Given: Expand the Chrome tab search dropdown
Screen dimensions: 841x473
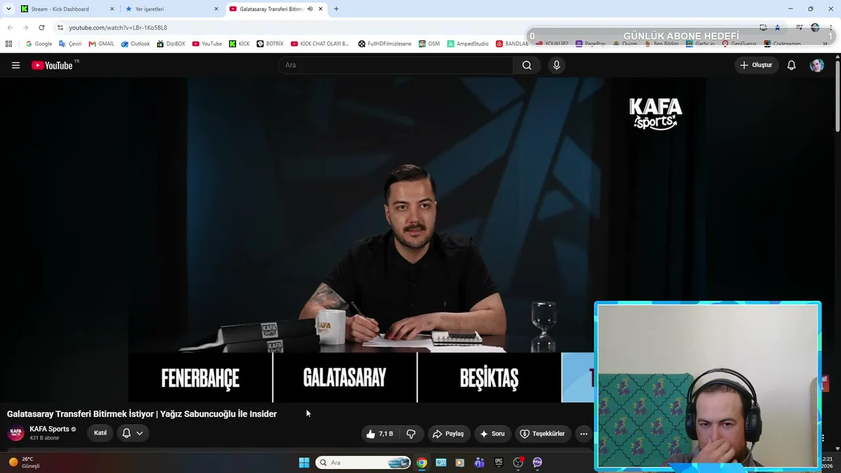Looking at the screenshot, I should 9,9.
